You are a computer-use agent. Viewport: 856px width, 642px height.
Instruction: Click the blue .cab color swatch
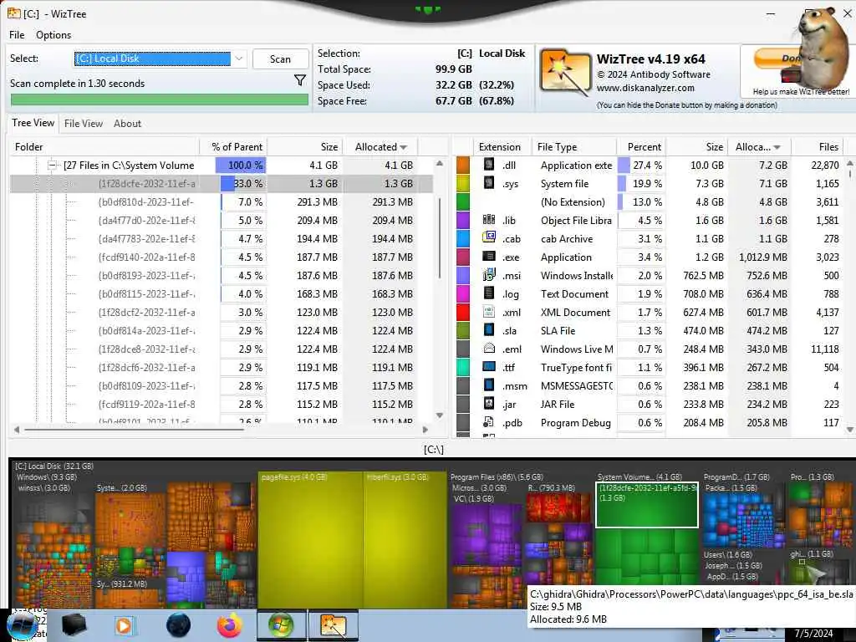click(x=463, y=238)
